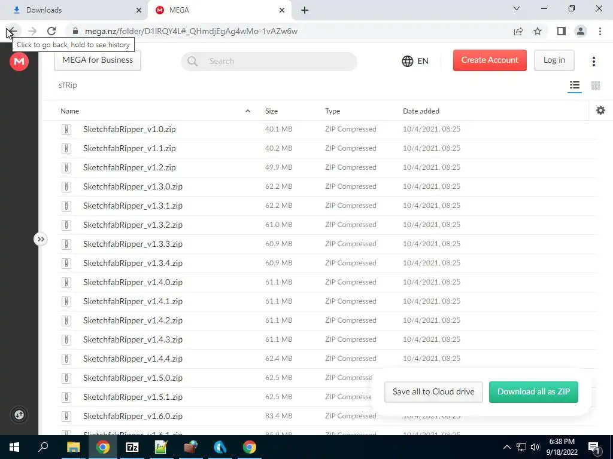The height and width of the screenshot is (459, 613).
Task: Click zip icon of SketchfabRipper_v1.4.2.zip
Action: [66, 320]
